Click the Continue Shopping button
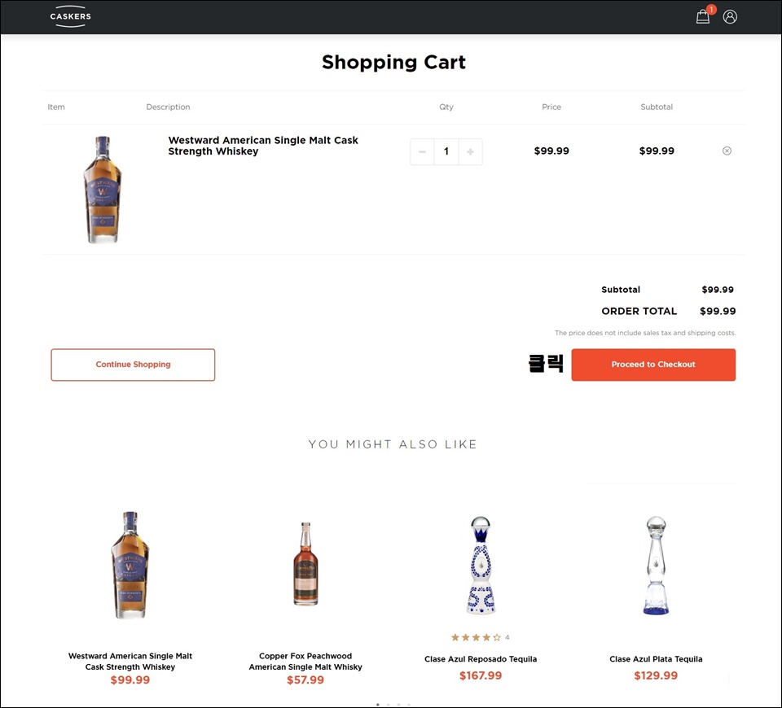The image size is (782, 708). click(x=133, y=365)
